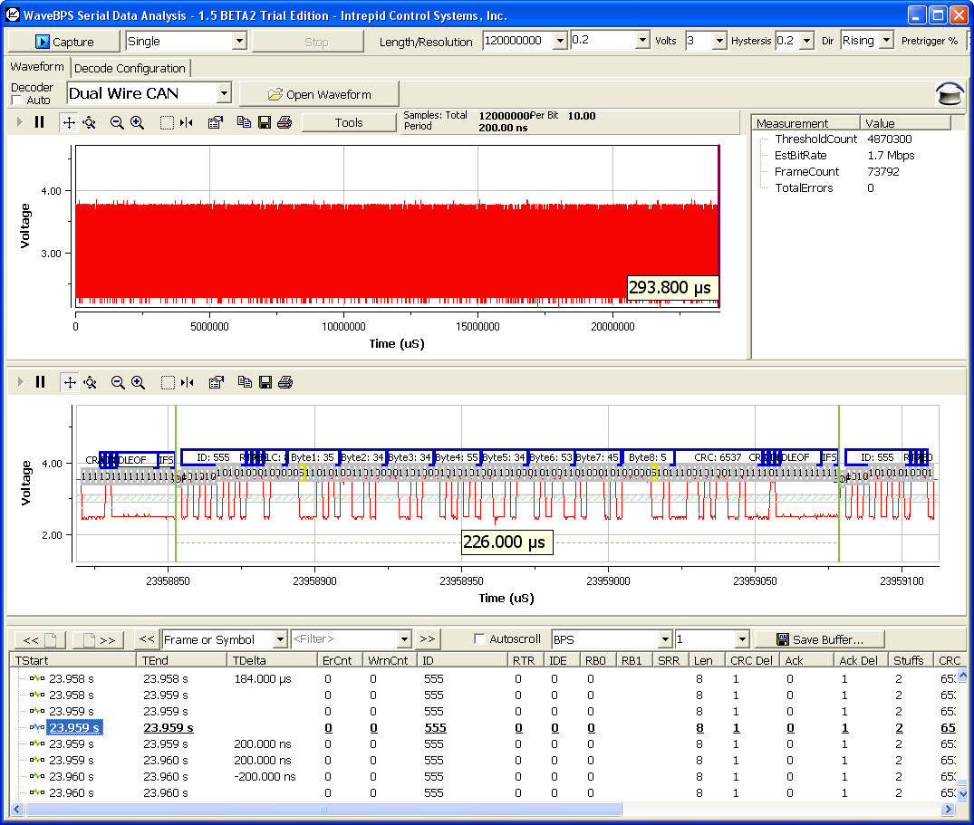Image resolution: width=974 pixels, height=825 pixels.
Task: Open the dropdown showing 1 beside BPS
Action: [742, 638]
